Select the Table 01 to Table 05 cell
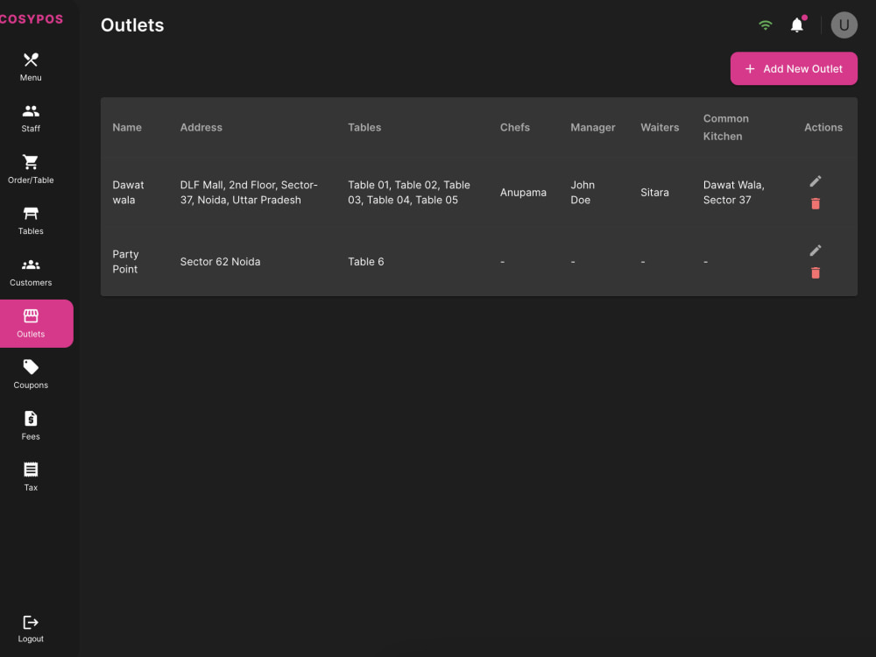Screen dimensions: 876x657 coord(409,192)
